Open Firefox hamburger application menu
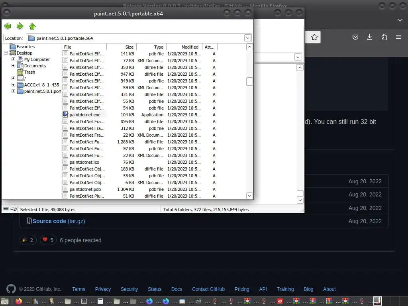Viewport: 408px width, 306px height. tap(398, 37)
